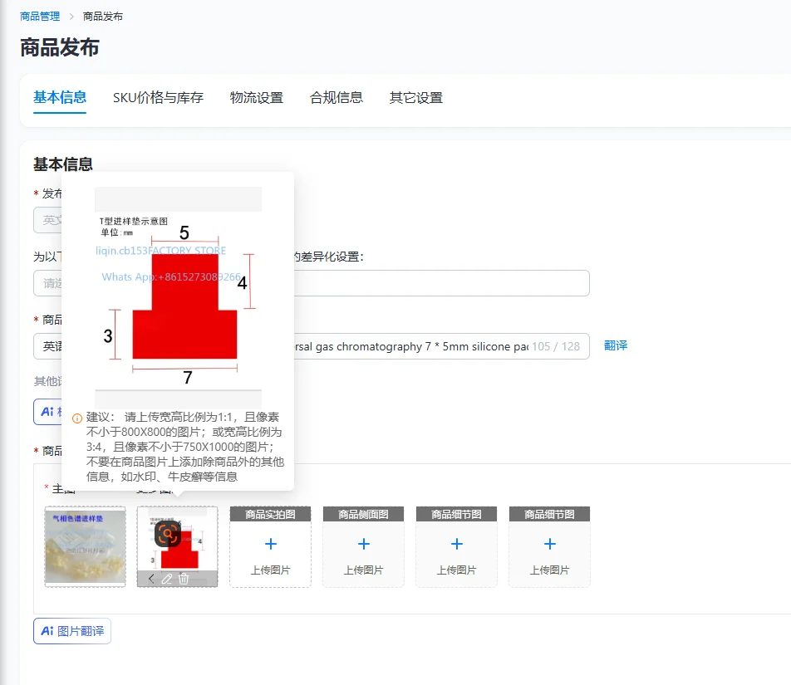This screenshot has height=685, width=791.
Task: Select the main image thumbnail 气相色谱进样垫
Action: pos(86,547)
